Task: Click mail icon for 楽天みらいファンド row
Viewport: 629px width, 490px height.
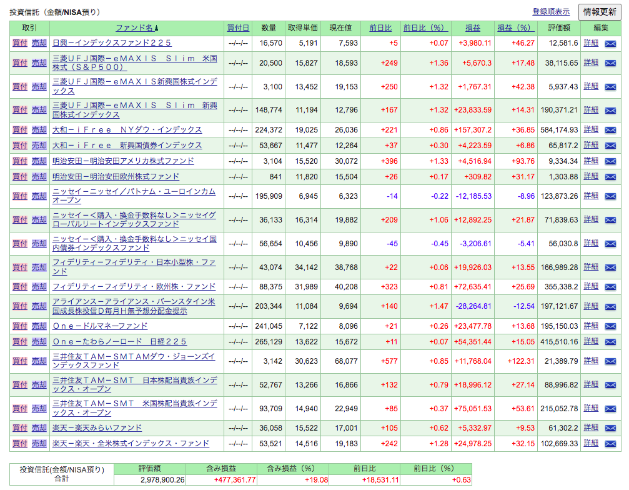Action: click(x=610, y=428)
